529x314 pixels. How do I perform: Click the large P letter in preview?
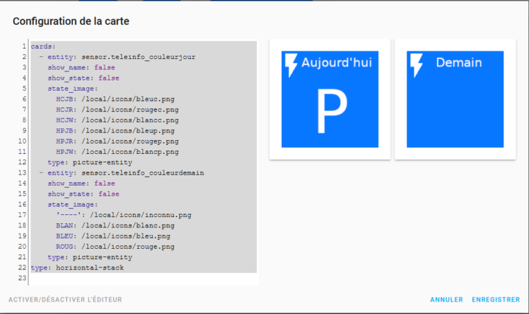[x=329, y=110]
